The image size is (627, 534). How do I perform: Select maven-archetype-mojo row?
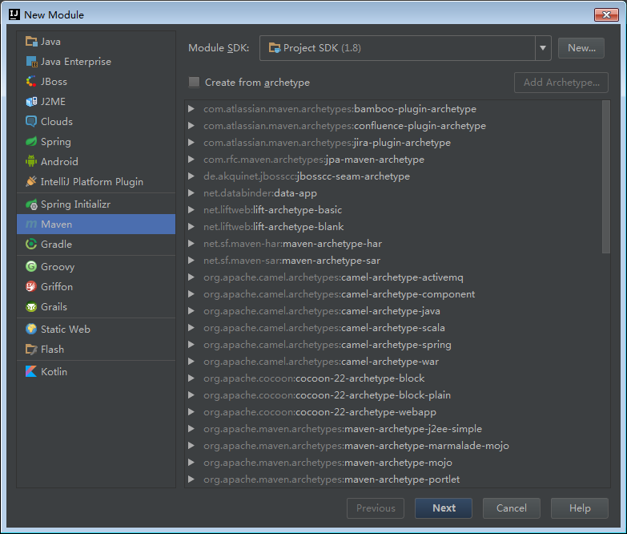click(x=393, y=462)
